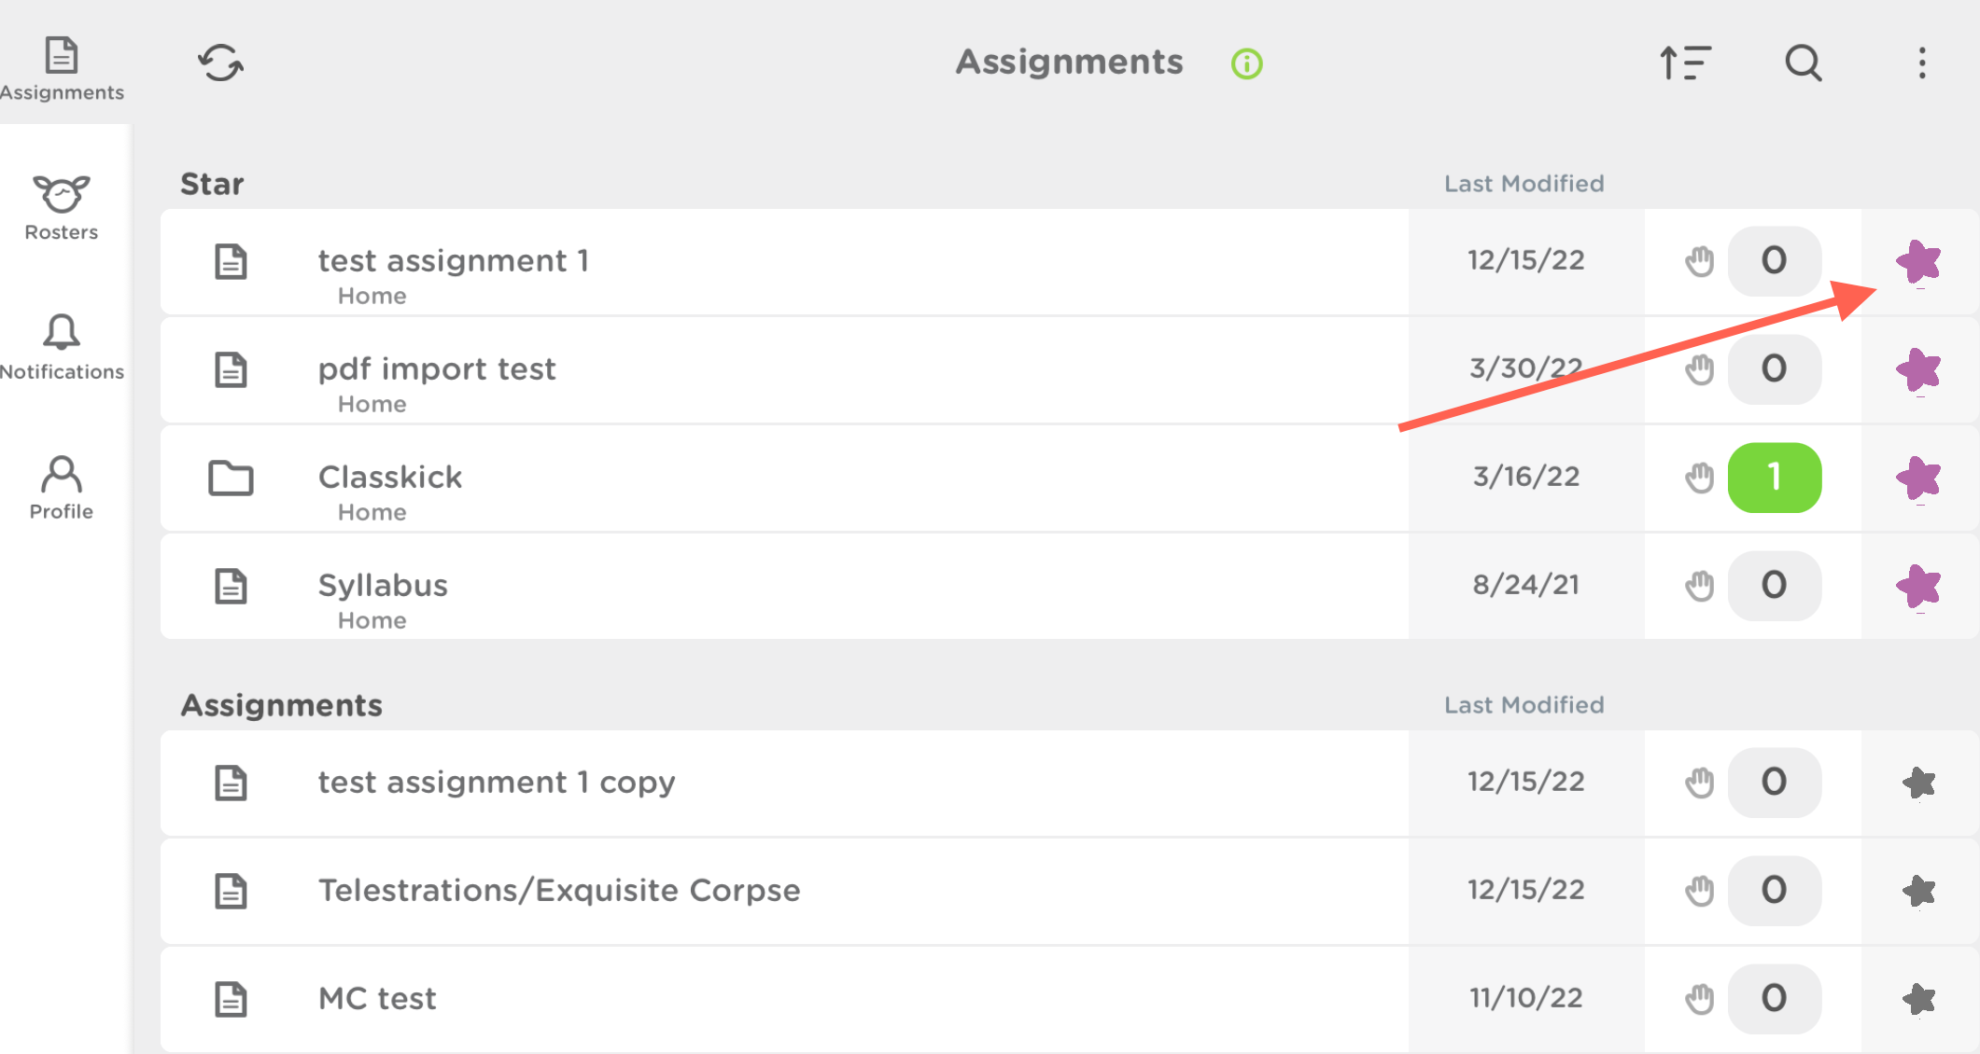The width and height of the screenshot is (1980, 1054).
Task: Unstar the test assignment 1 row
Action: point(1918,262)
